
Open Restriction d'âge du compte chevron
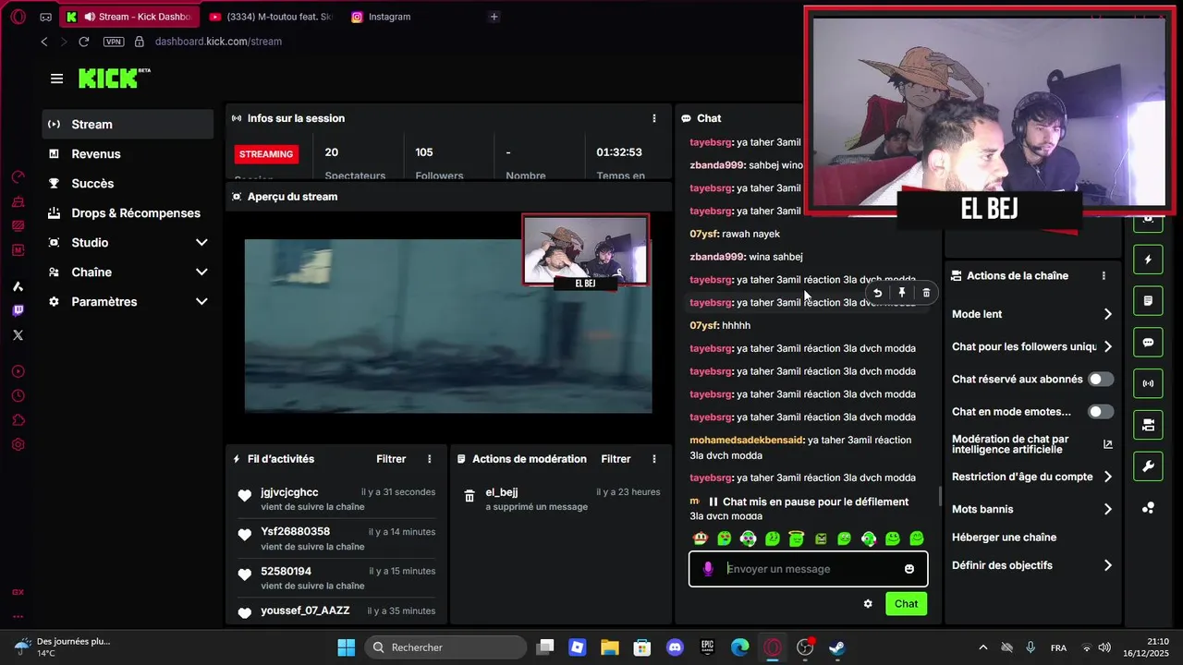1108,477
